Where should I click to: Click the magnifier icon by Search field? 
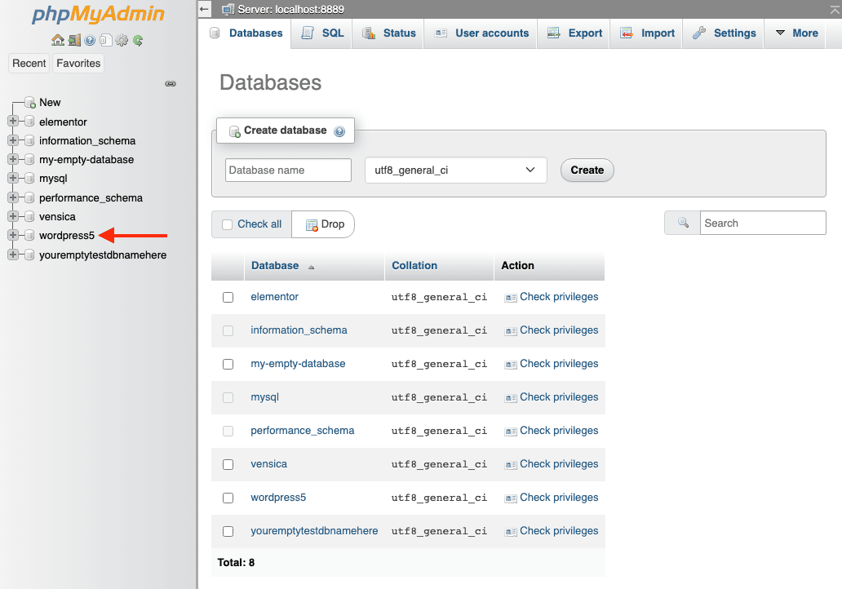(x=683, y=222)
